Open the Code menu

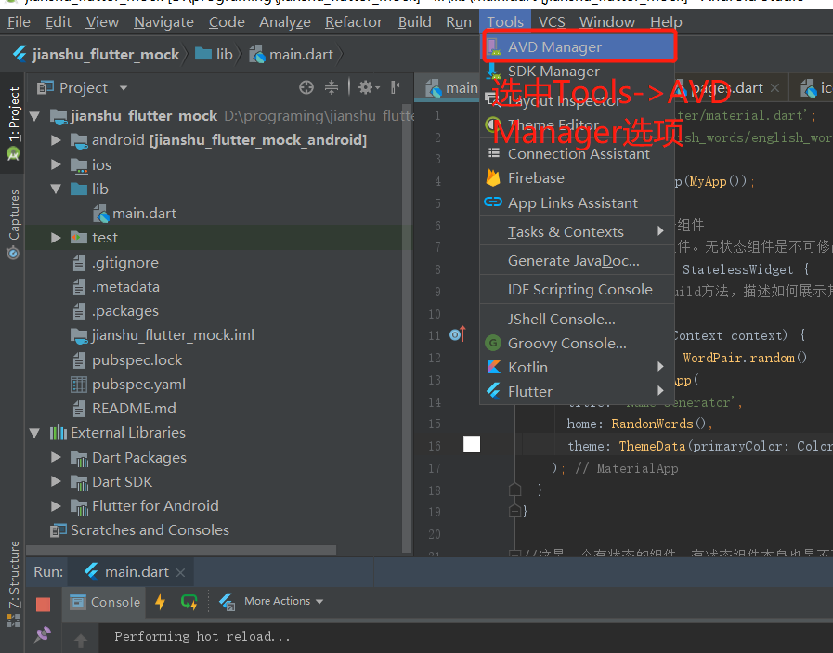click(227, 22)
